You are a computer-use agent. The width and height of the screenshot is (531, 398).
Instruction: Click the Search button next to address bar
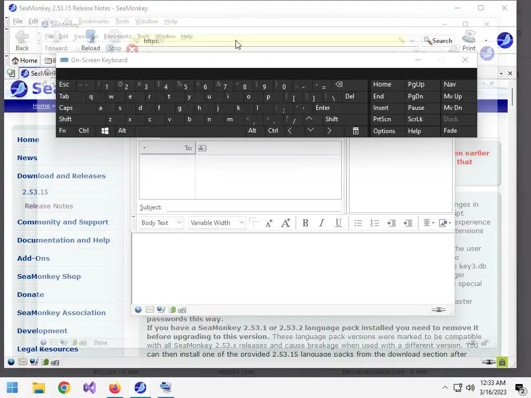438,40
